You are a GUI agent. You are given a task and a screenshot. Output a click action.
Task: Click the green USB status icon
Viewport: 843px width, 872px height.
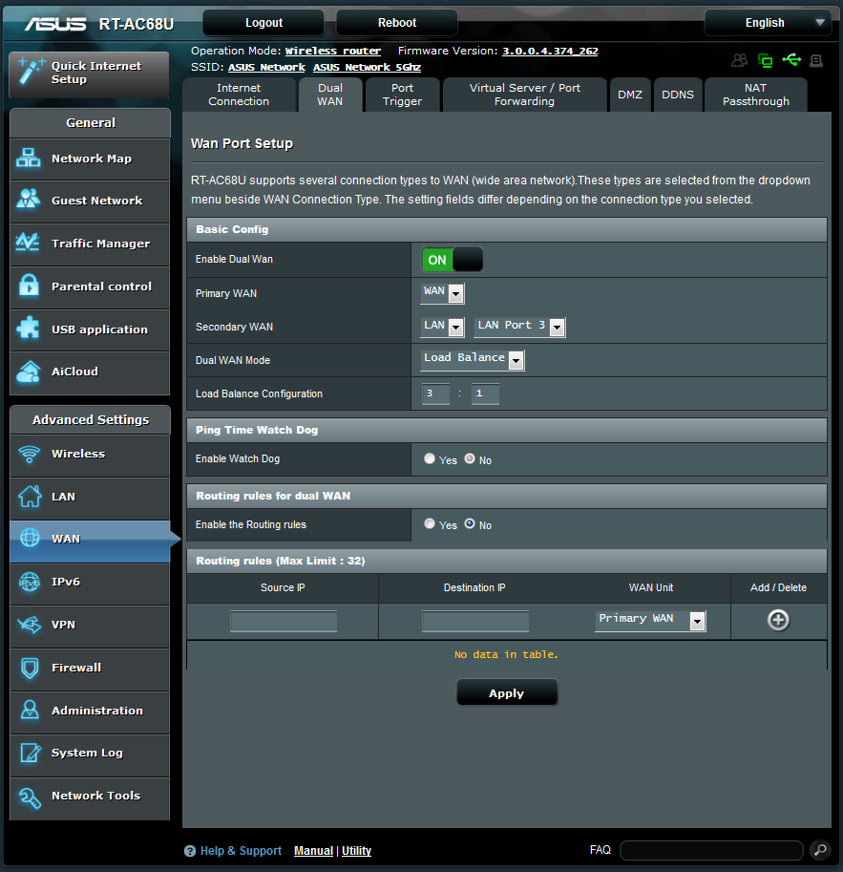pyautogui.click(x=791, y=59)
